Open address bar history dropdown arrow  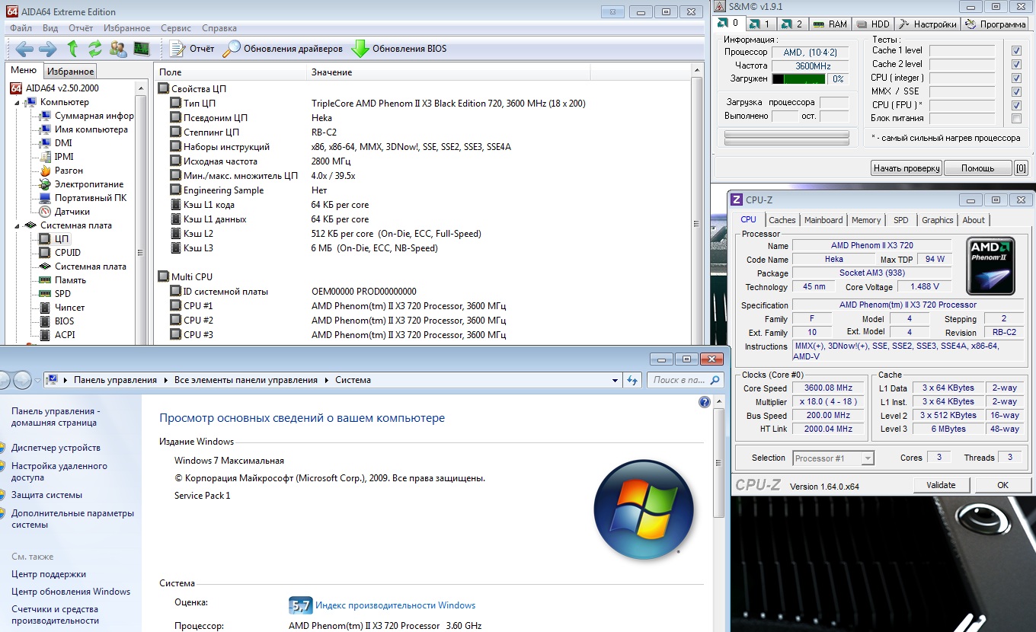pyautogui.click(x=616, y=380)
